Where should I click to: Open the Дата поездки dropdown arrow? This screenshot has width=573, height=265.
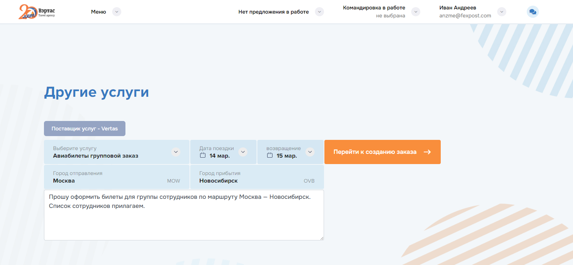tap(243, 152)
